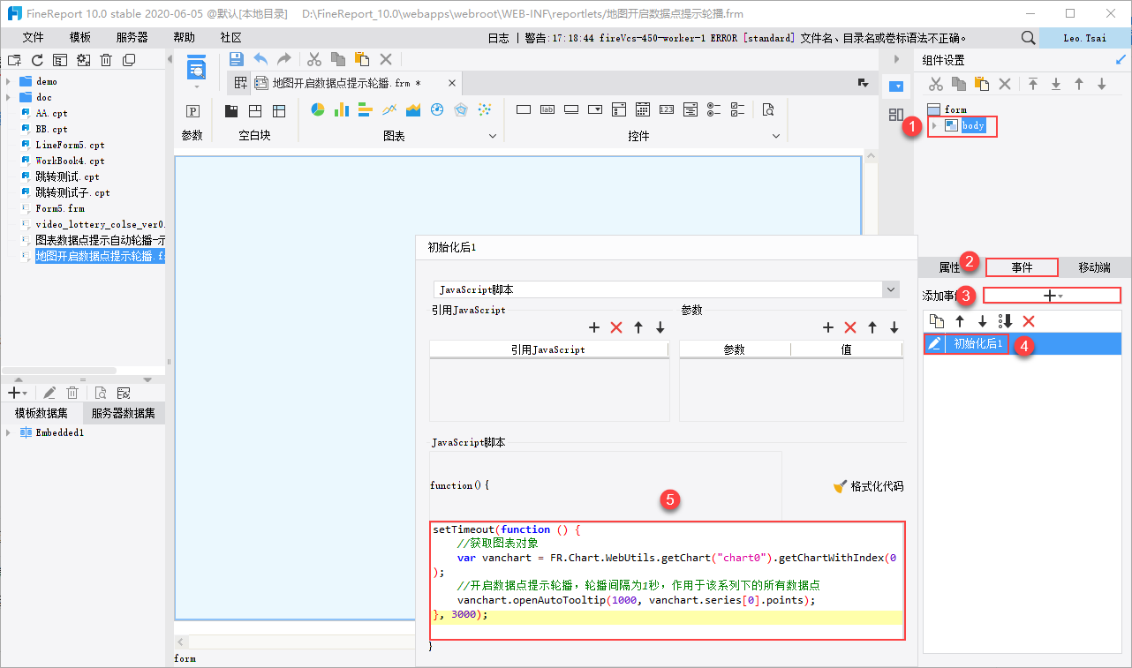The width and height of the screenshot is (1132, 668).
Task: Expand the body node in component tree
Action: coord(934,126)
